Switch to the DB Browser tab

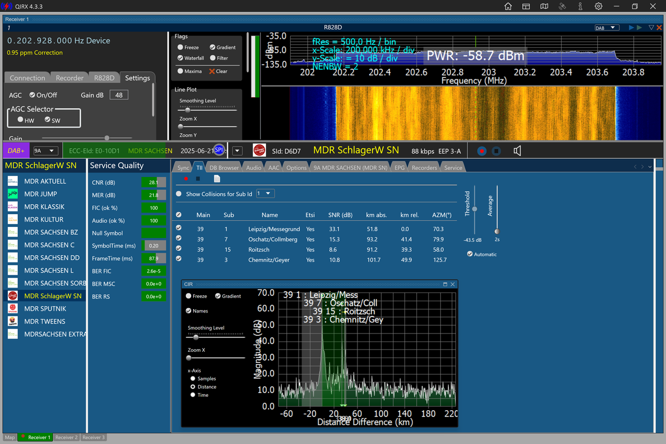(224, 168)
